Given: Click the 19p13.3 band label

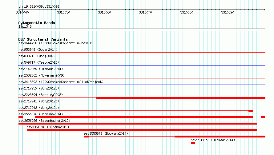Looking at the screenshot, I should click(25, 26).
